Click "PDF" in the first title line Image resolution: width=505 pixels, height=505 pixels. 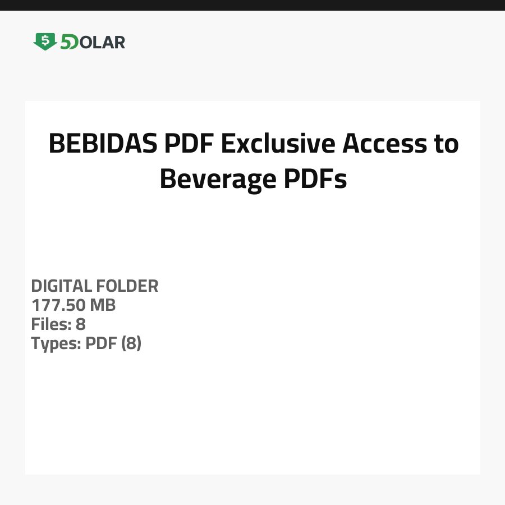(x=190, y=144)
